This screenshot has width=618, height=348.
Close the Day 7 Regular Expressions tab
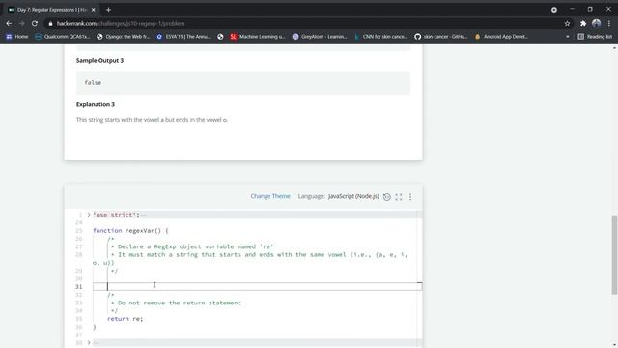93,10
